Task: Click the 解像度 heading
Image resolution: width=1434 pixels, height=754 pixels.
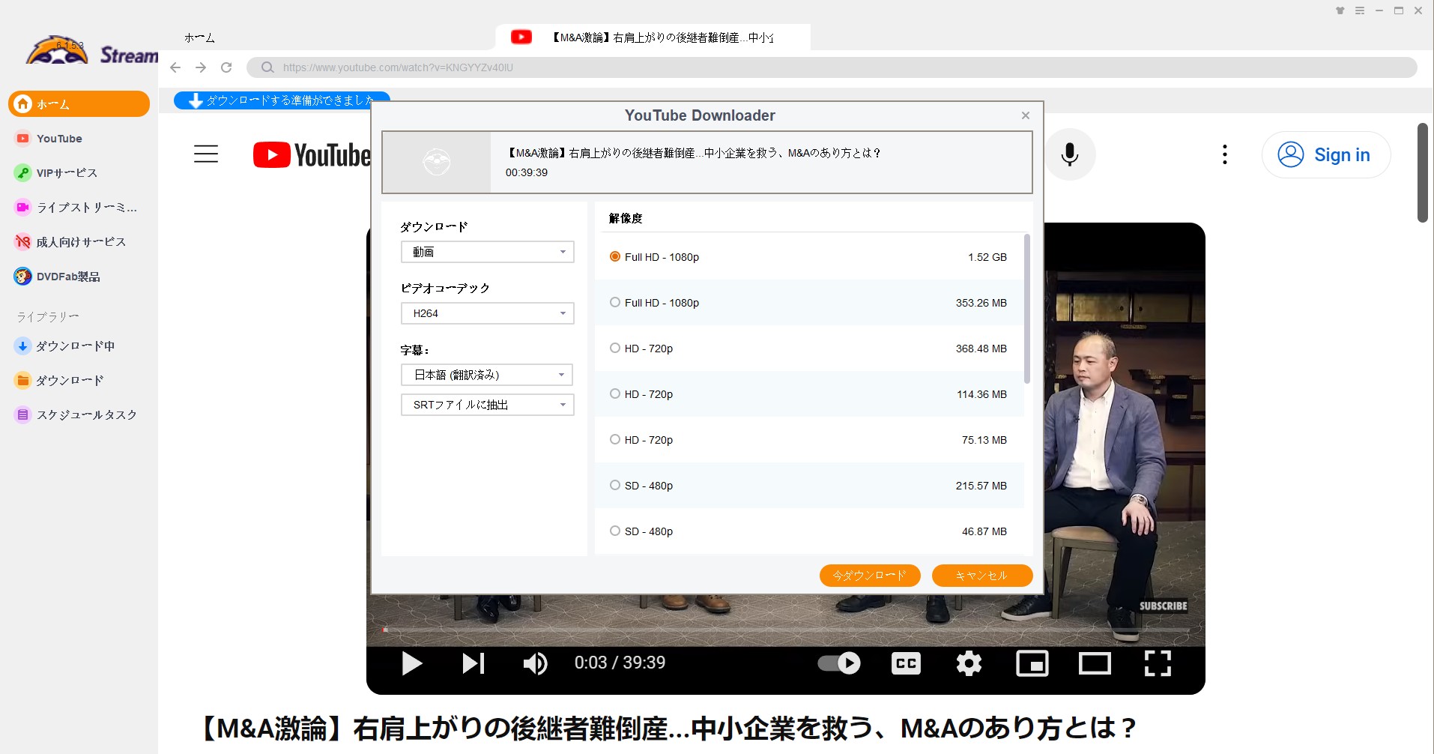Action: click(x=626, y=218)
